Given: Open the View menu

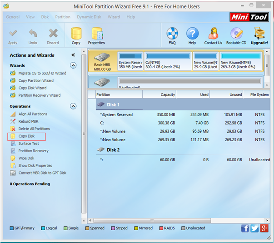Looking at the screenshot, I should [30, 17].
